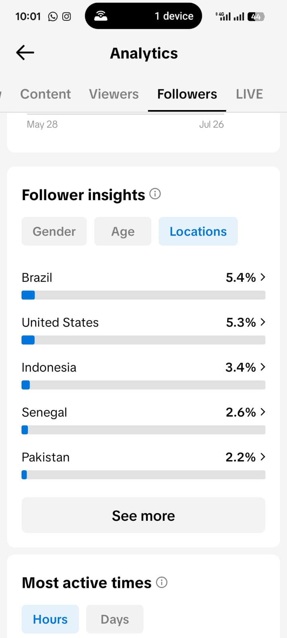Select the Age filter chip
The width and height of the screenshot is (287, 638).
(x=123, y=231)
